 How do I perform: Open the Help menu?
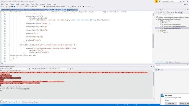click(x=54, y=4)
